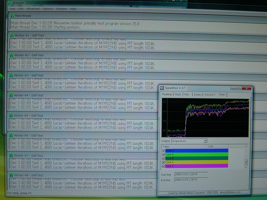Uncheck the Core 7 checkbox

pos(164,166)
